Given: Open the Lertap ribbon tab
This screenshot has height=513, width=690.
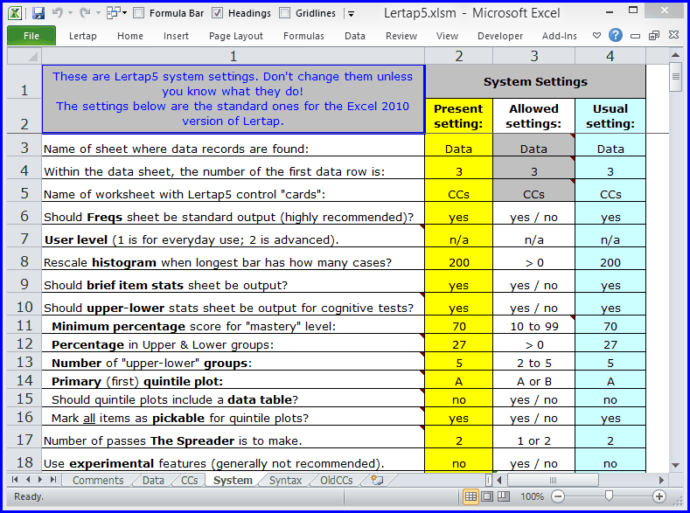Looking at the screenshot, I should [84, 36].
